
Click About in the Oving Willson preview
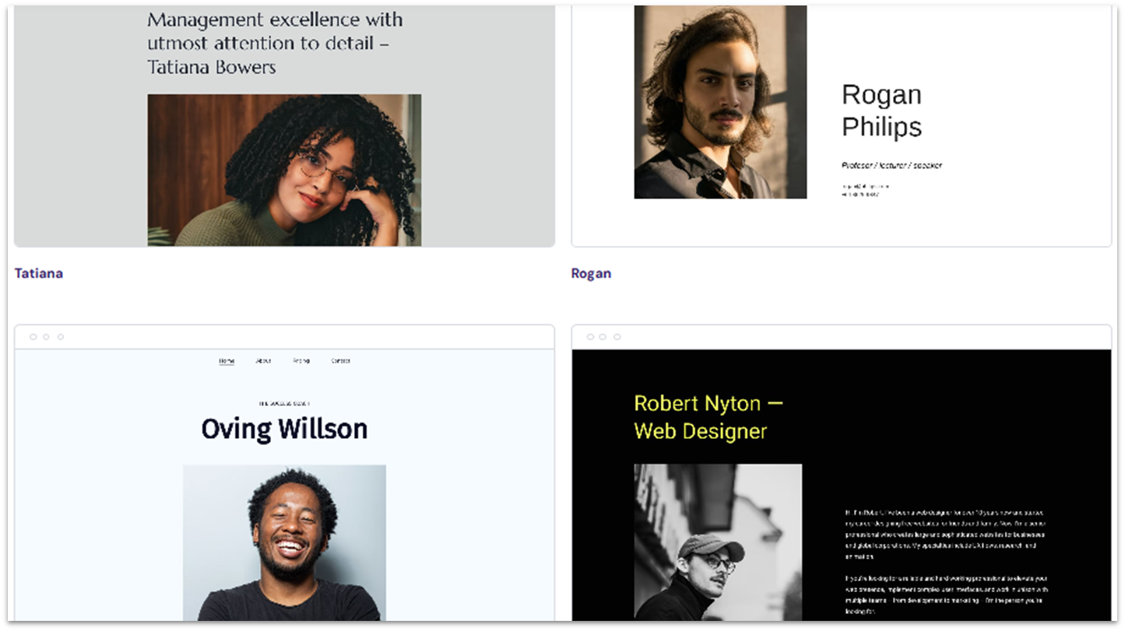264,361
